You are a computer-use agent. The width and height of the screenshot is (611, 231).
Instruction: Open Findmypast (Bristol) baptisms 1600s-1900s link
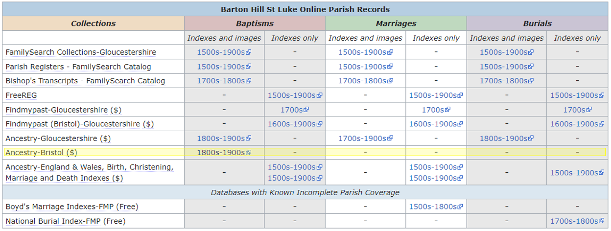[x=295, y=124]
